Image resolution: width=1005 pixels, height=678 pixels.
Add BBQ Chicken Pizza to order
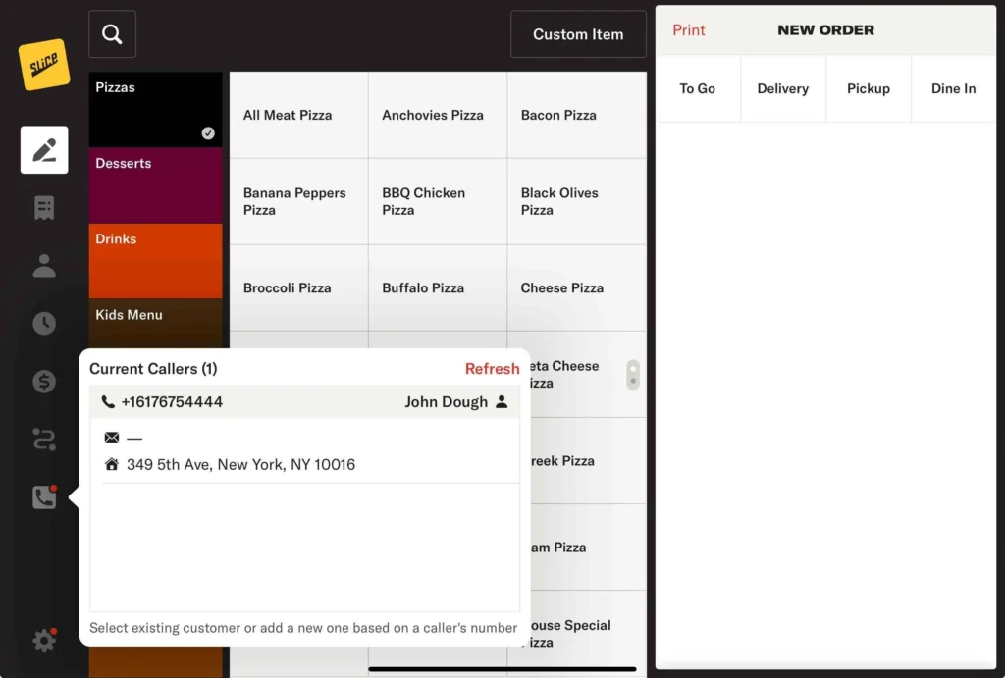coord(437,201)
